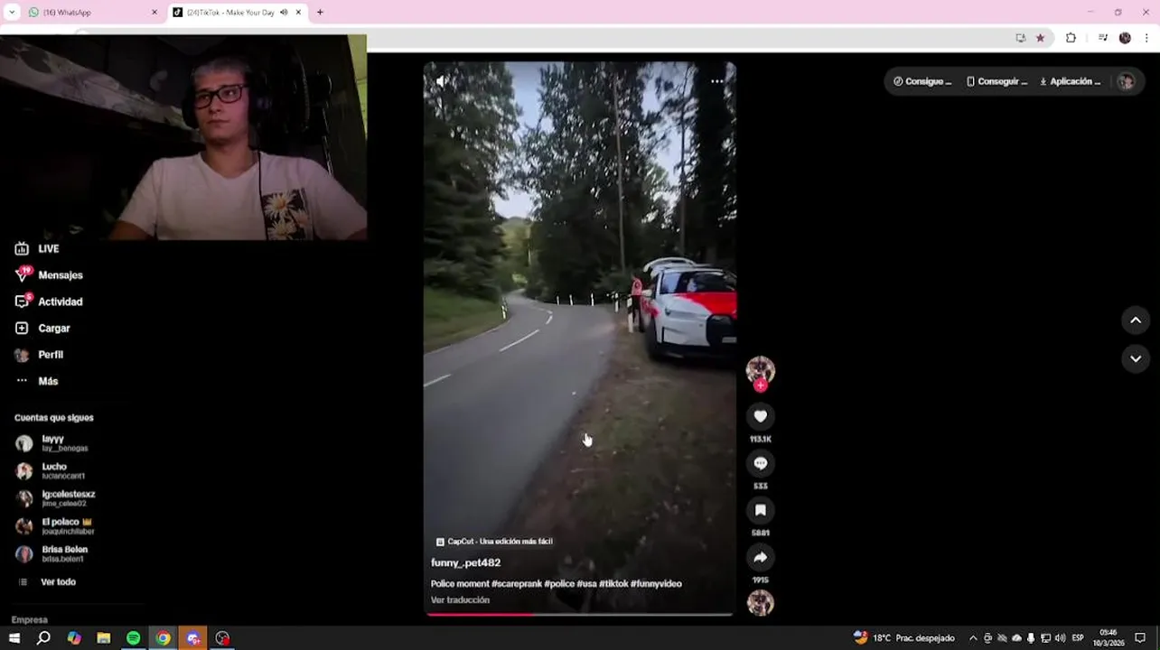Open the video three-dots options menu
1160x650 pixels.
click(x=716, y=81)
